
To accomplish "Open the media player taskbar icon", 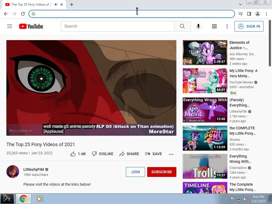I will [x=39, y=199].
